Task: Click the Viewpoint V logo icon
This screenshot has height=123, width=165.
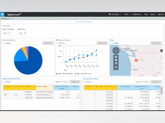Action: point(2,14)
